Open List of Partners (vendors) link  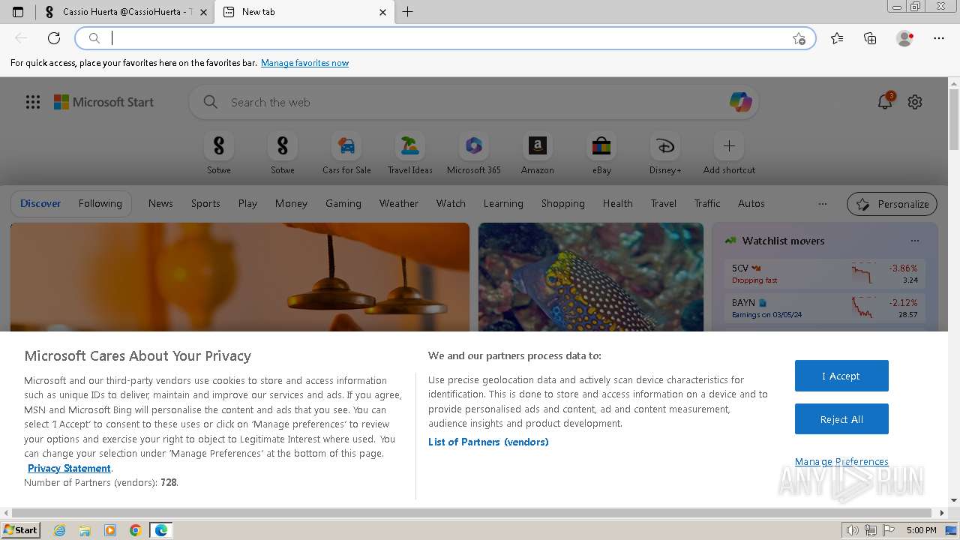[488, 442]
